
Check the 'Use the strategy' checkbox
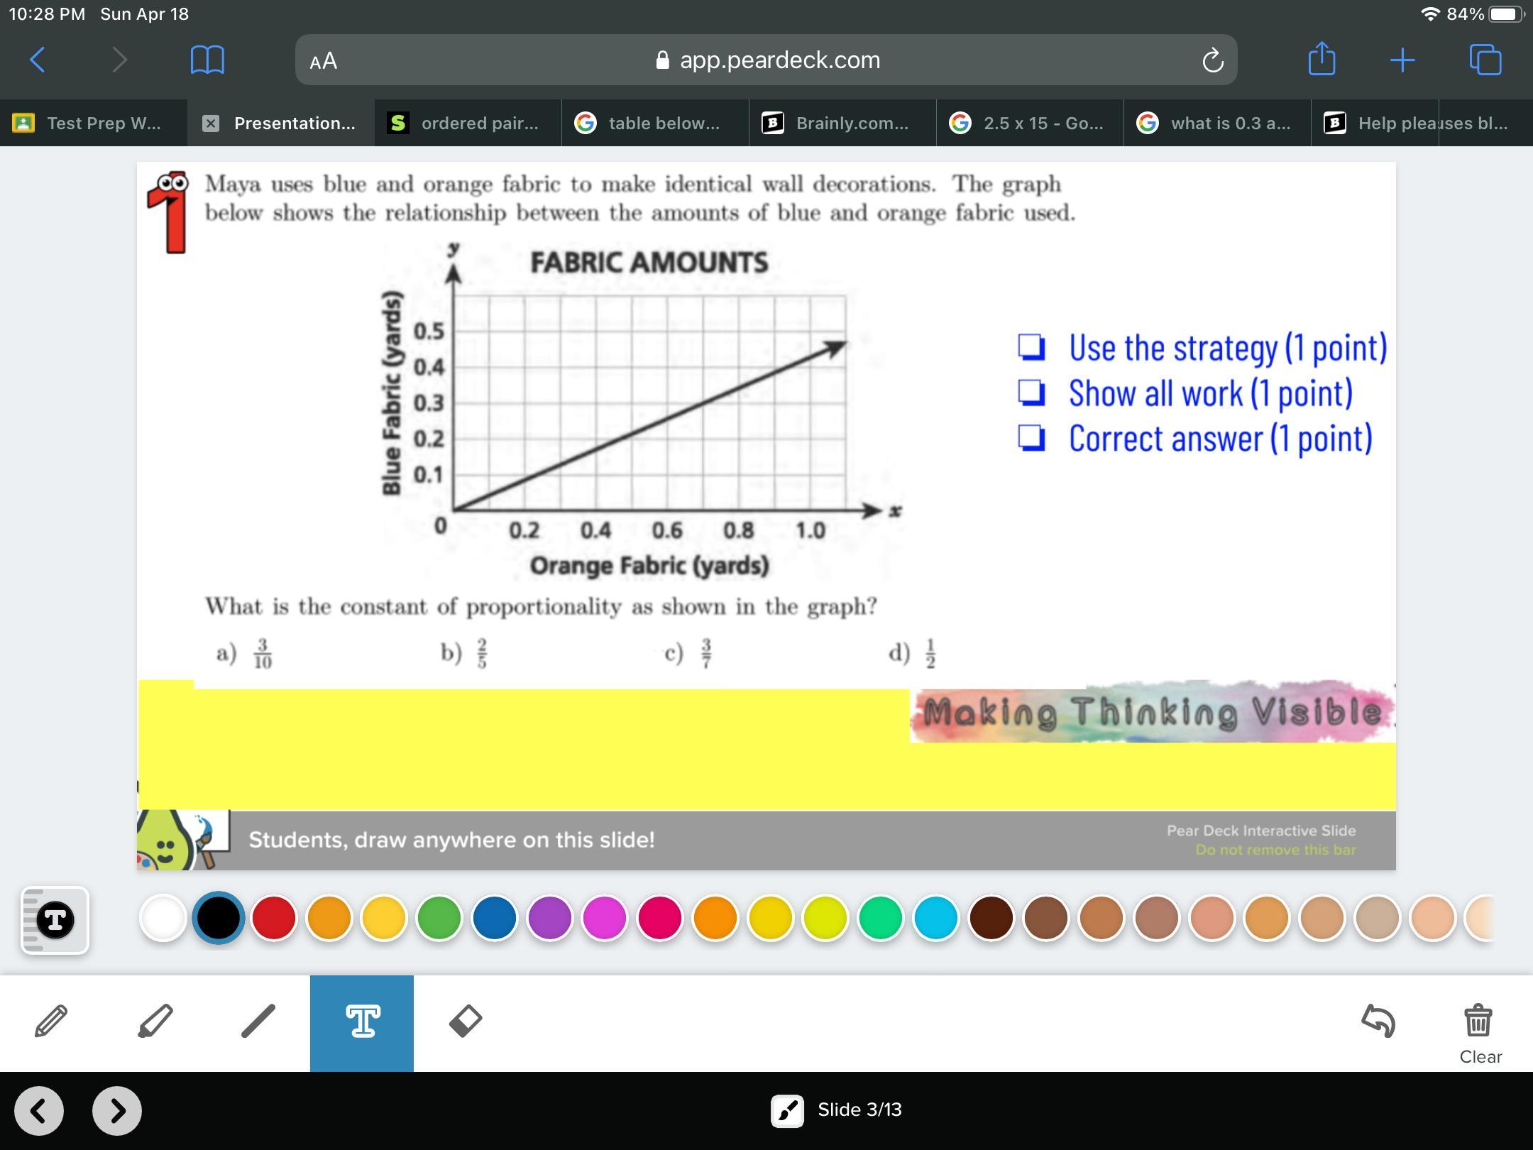coord(1031,347)
